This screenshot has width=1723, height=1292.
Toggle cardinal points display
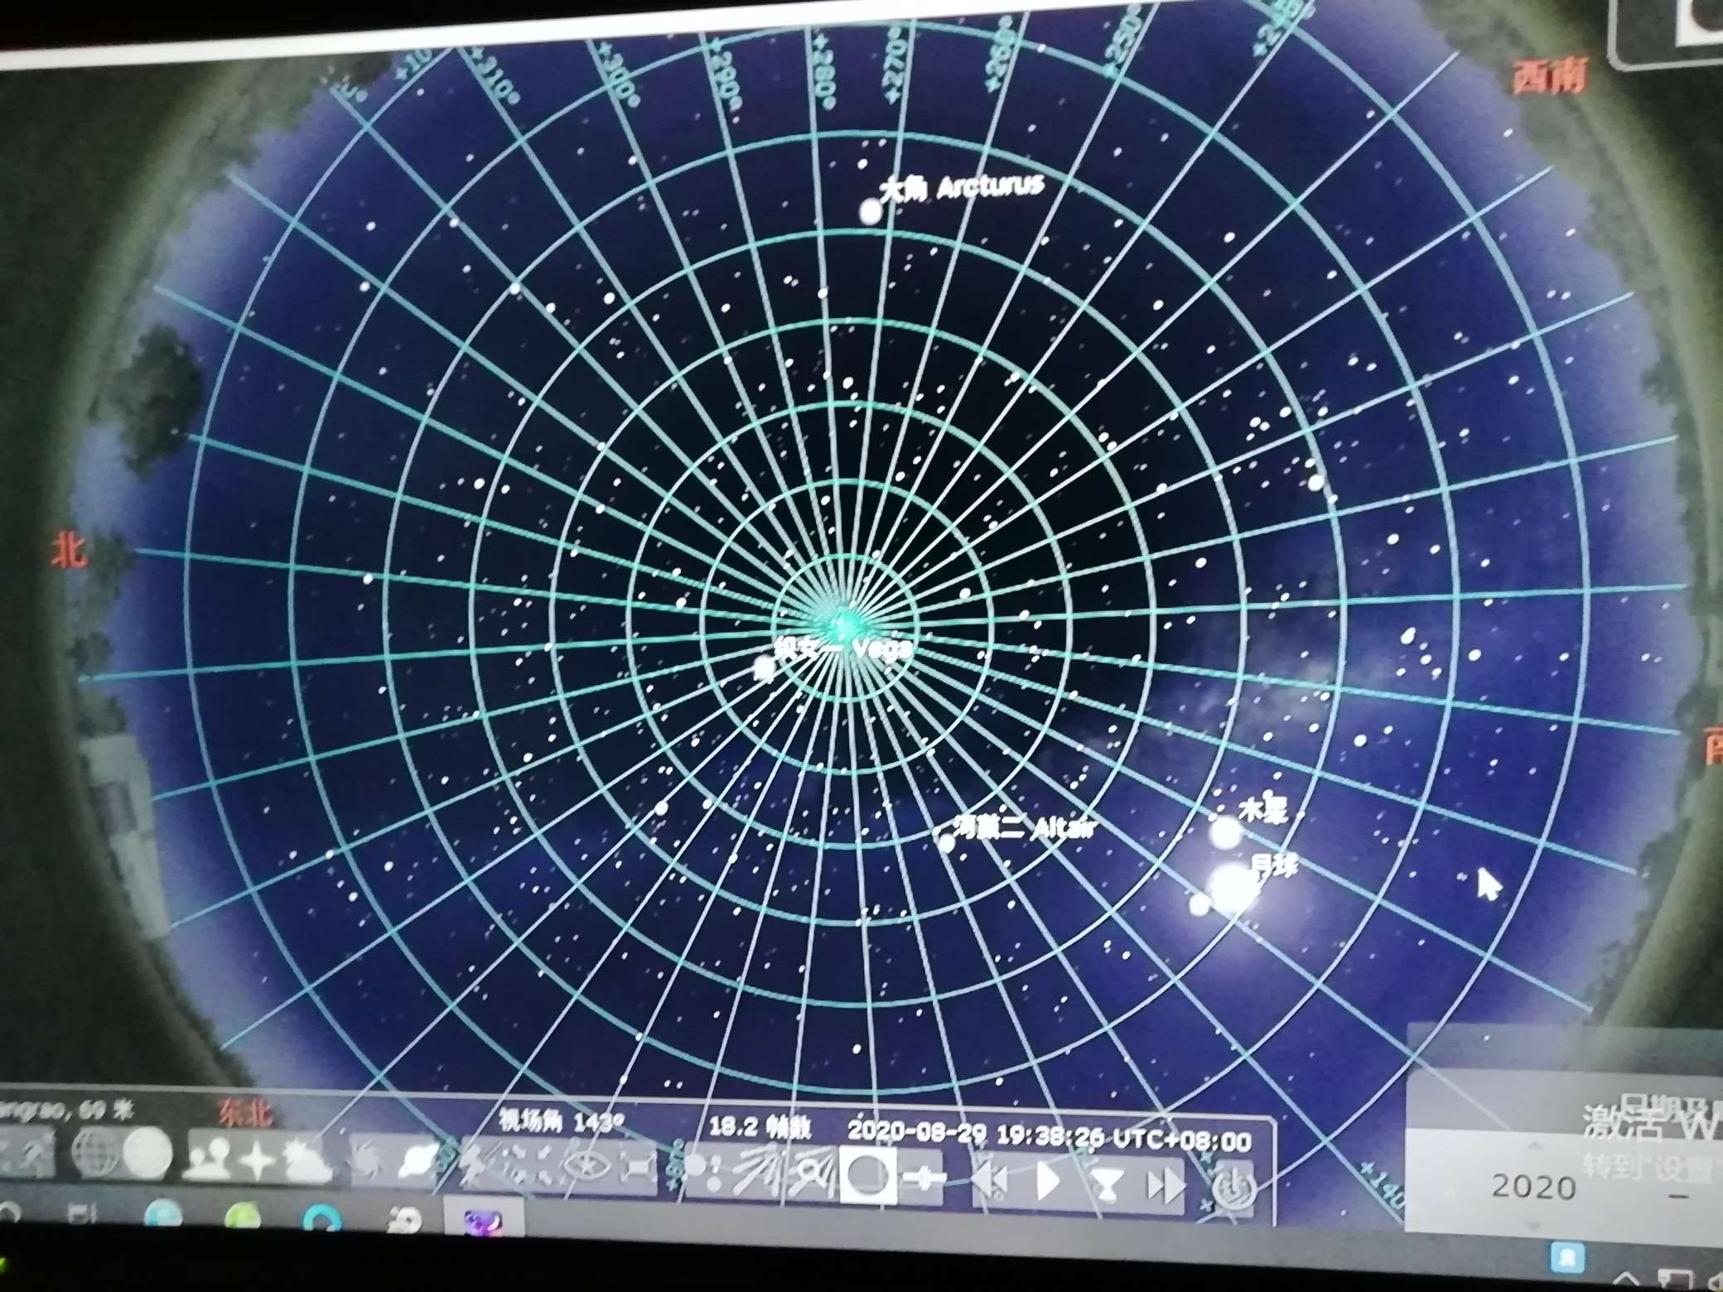257,1159
